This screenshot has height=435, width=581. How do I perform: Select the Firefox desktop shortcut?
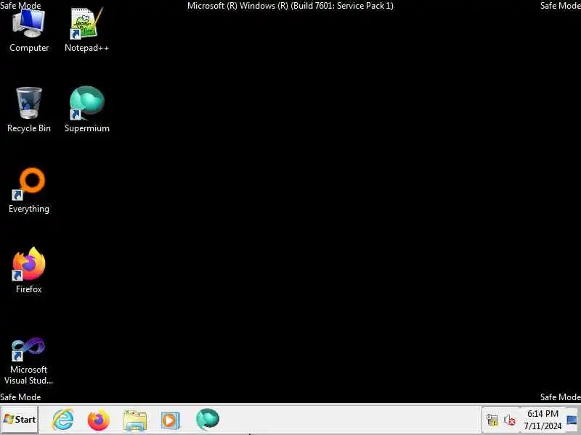click(29, 270)
